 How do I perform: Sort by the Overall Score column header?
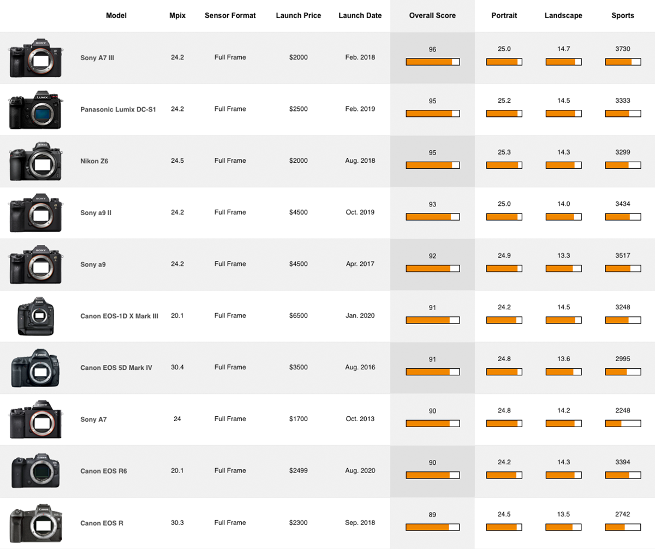click(432, 16)
